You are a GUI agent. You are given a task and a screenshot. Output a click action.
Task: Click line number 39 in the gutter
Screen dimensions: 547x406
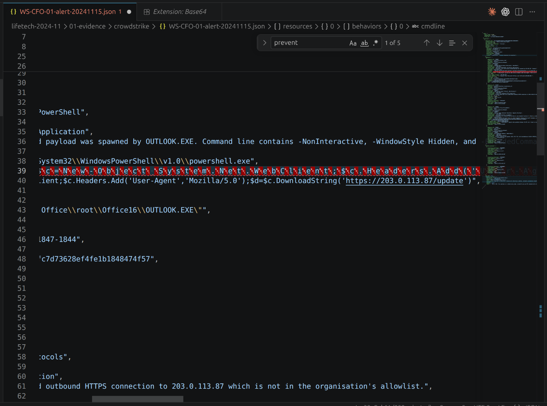[x=21, y=171]
